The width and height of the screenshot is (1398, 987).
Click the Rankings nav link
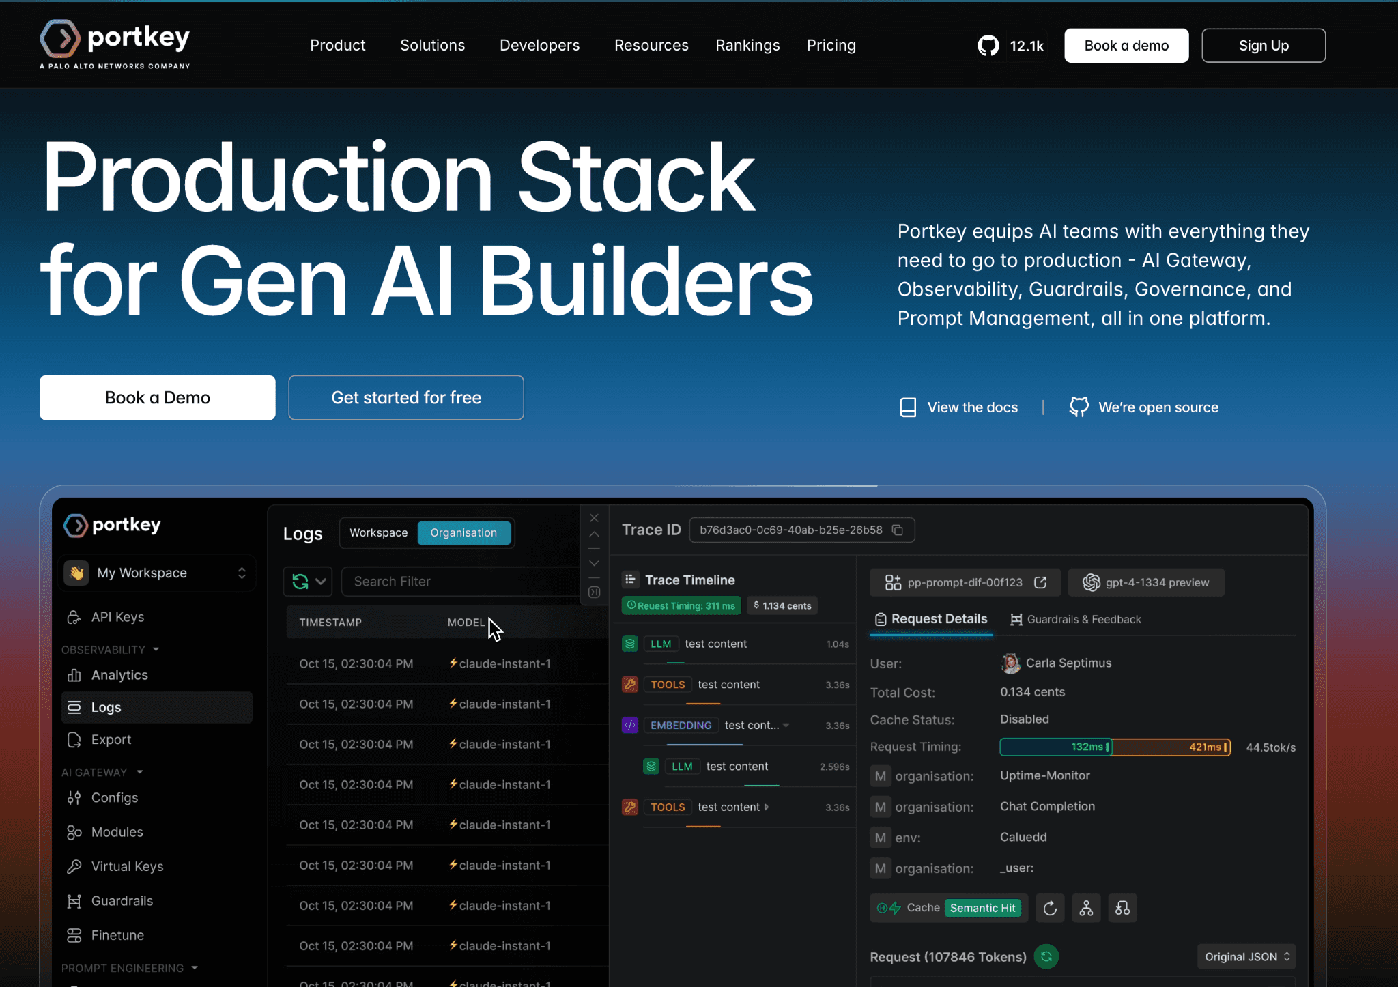tap(747, 45)
